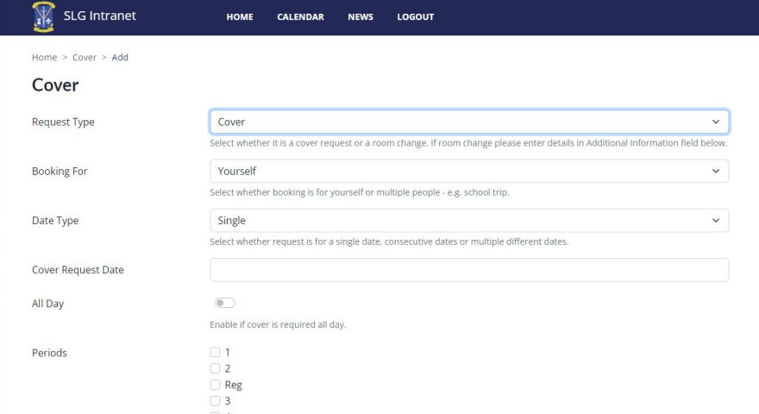
Task: Click the SLG Intranet title text
Action: (100, 16)
